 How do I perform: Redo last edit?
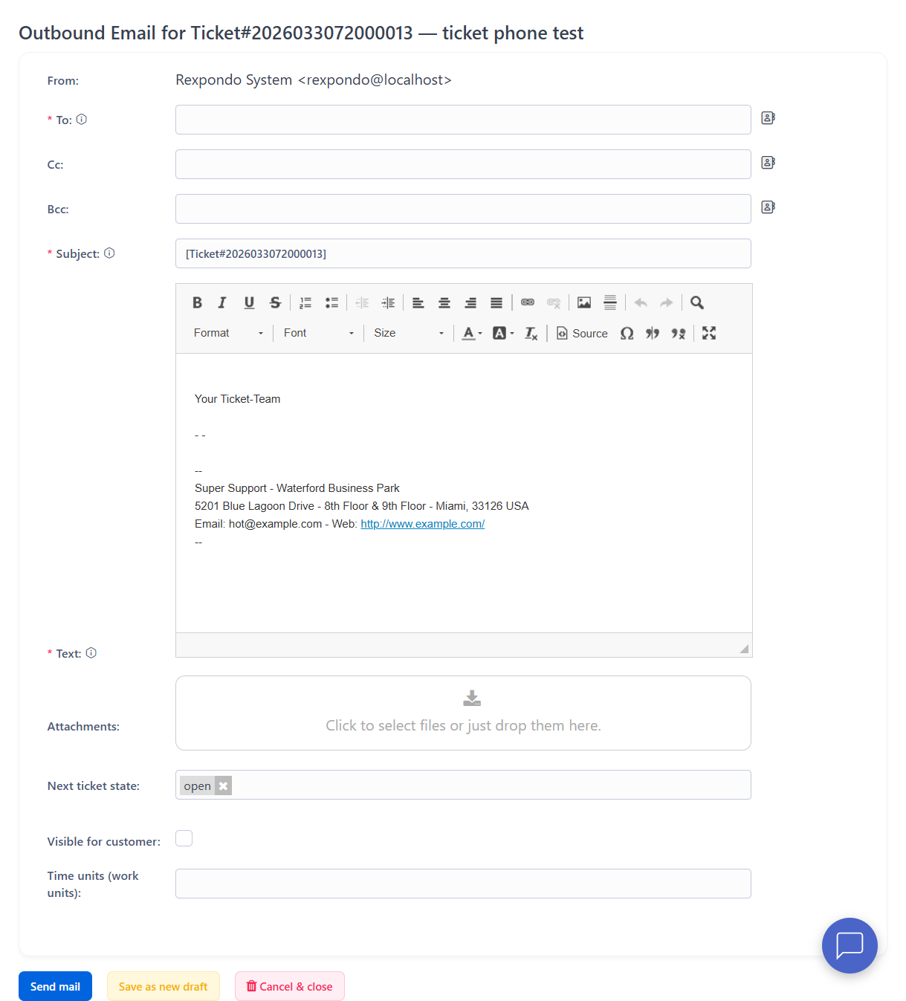667,302
